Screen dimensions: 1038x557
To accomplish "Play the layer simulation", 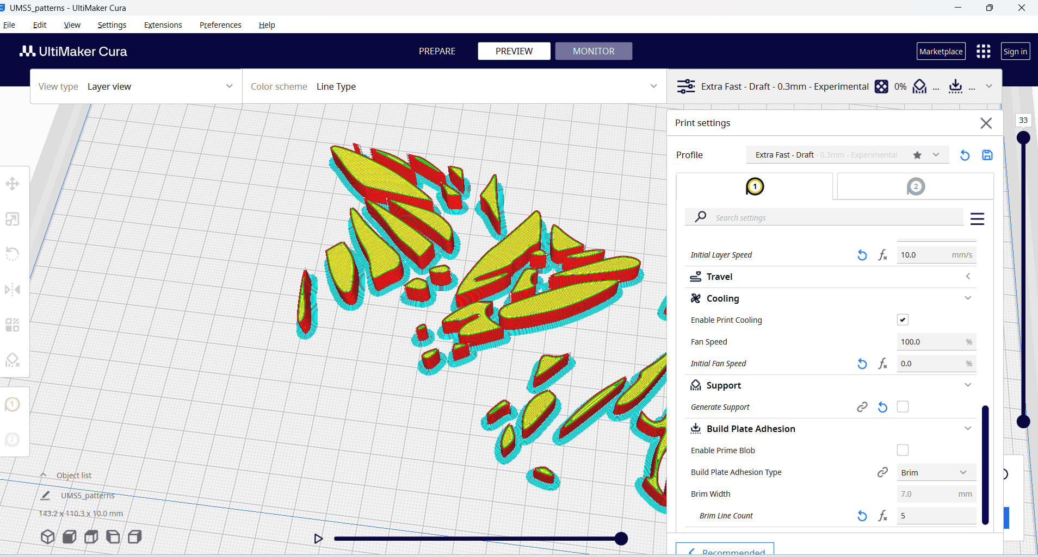I will coord(318,539).
